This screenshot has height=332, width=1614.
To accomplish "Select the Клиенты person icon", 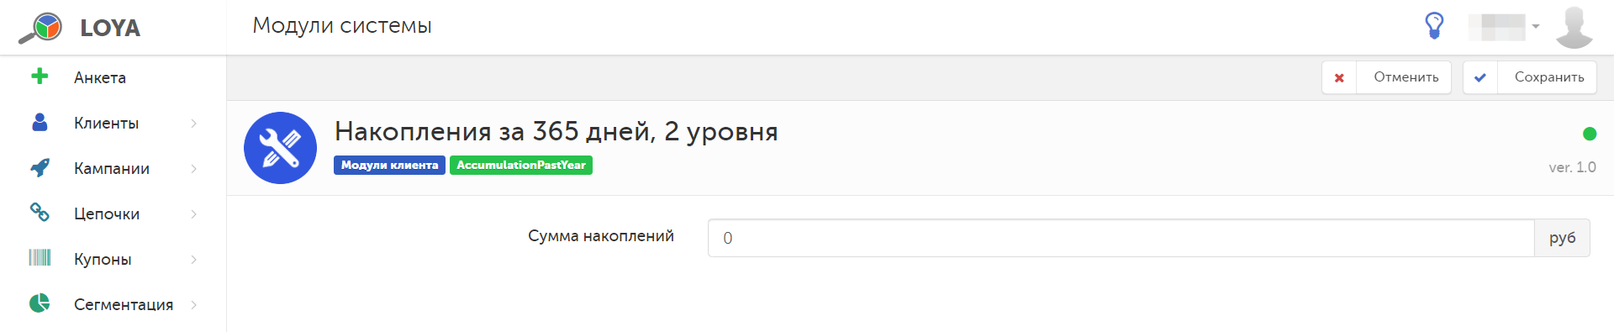I will [40, 122].
